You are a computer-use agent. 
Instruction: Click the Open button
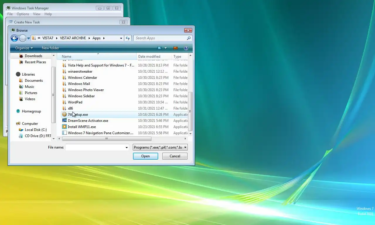point(146,156)
